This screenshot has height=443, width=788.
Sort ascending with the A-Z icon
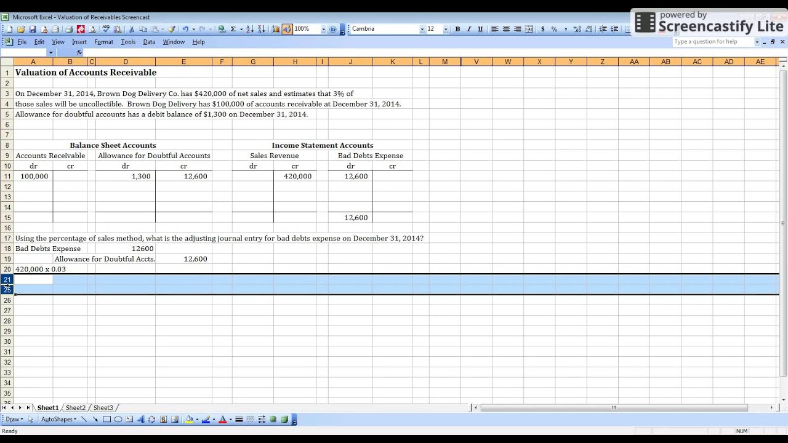[x=251, y=29]
